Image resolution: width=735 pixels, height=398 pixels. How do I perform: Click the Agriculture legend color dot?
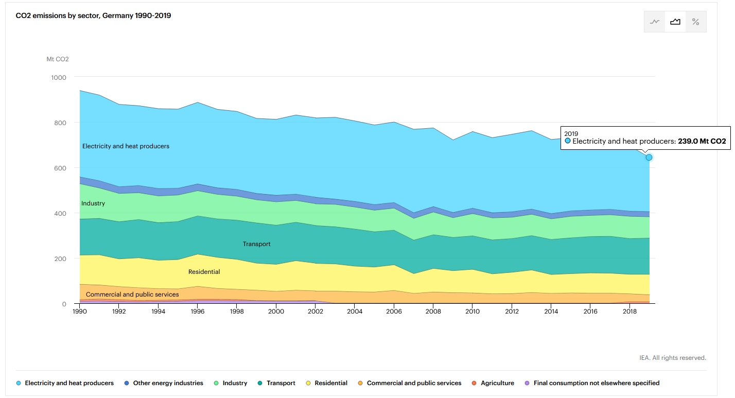pyautogui.click(x=474, y=383)
